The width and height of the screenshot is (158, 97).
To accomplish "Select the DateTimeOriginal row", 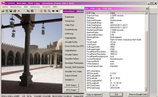I will click(115, 25).
